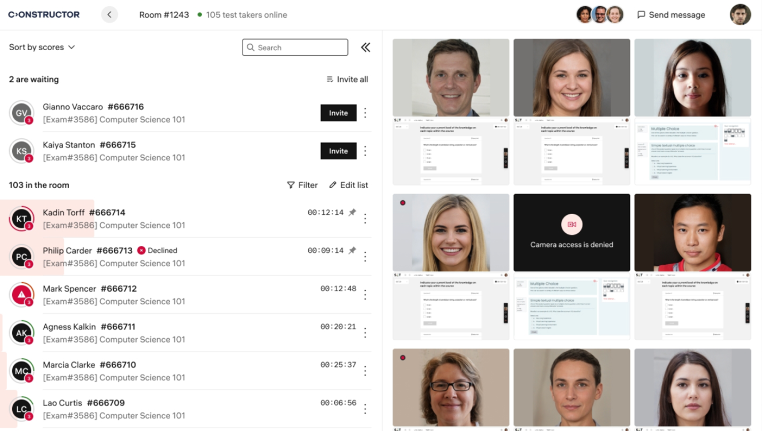Click the 00:12:48 timer for Mark Spencer
This screenshot has width=762, height=431.
click(x=338, y=289)
